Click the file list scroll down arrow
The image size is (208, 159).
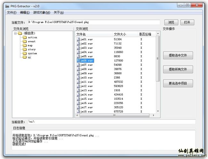(x=158, y=111)
